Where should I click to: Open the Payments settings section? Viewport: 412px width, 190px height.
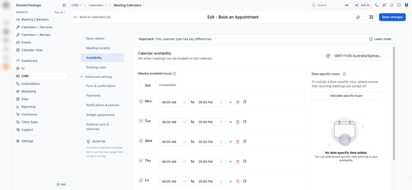pyautogui.click(x=93, y=96)
